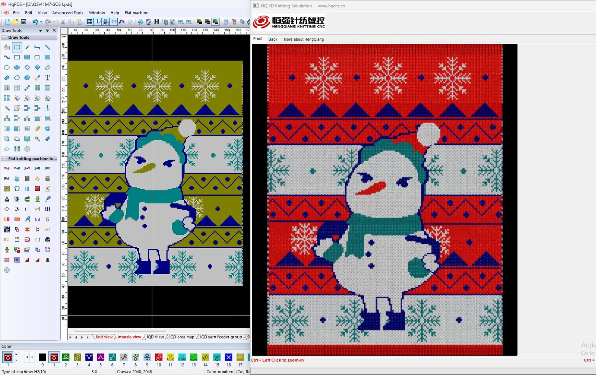
Task: Open the Undo history dropdown arrow
Action: click(x=41, y=22)
